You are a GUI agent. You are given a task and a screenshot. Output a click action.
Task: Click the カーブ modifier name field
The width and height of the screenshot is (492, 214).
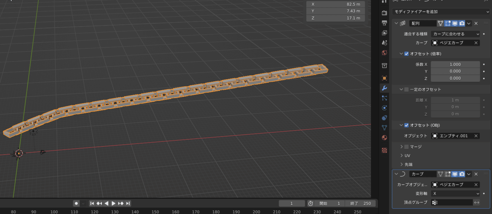click(422, 174)
